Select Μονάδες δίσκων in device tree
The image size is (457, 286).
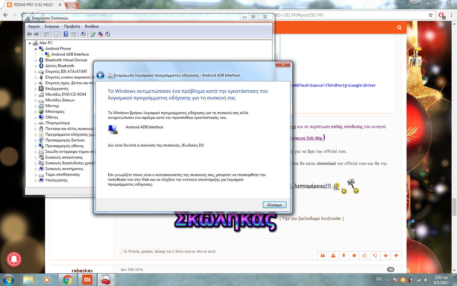(x=60, y=100)
